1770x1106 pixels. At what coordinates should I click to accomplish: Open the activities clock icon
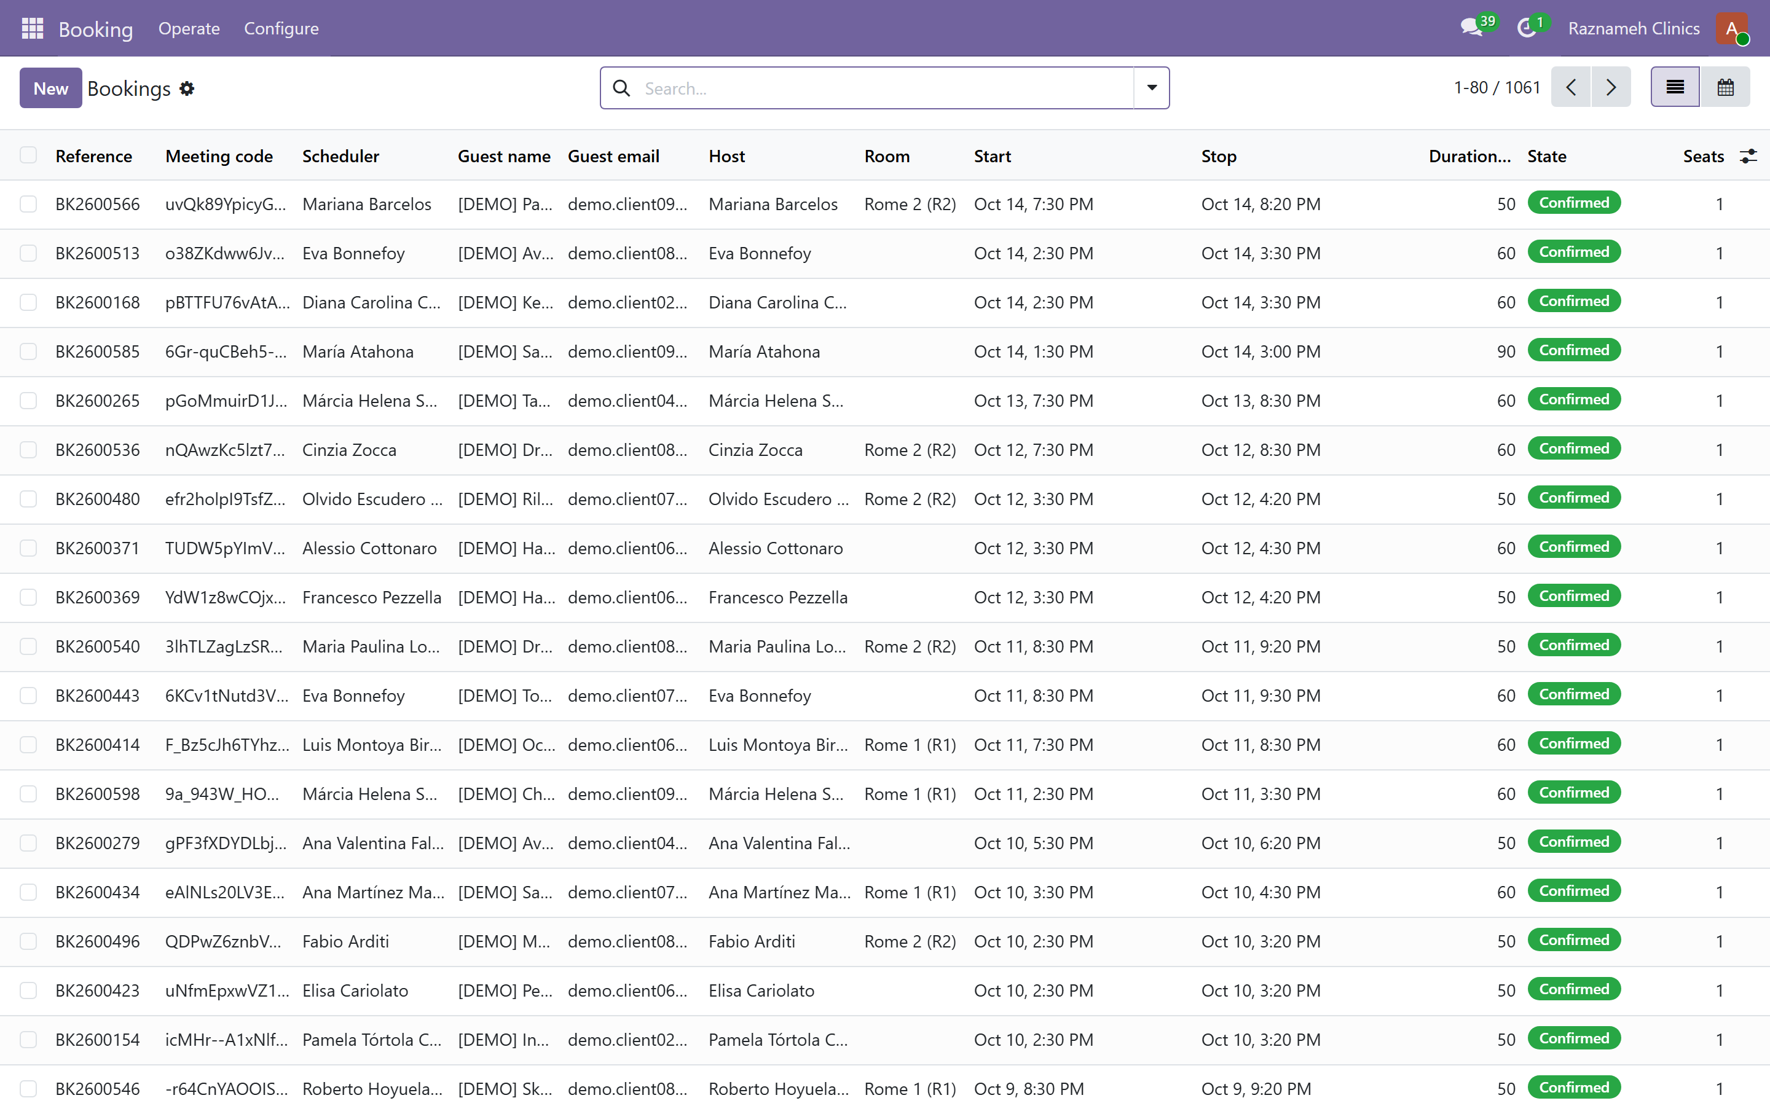point(1527,28)
